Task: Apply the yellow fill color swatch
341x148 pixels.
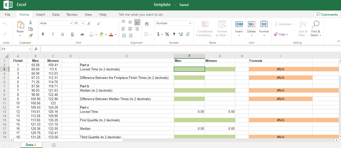Action: (x=101, y=34)
